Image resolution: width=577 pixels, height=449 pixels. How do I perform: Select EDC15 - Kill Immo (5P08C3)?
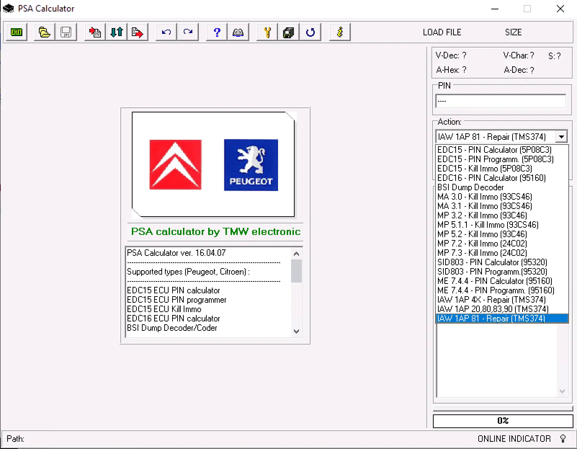tap(502, 168)
